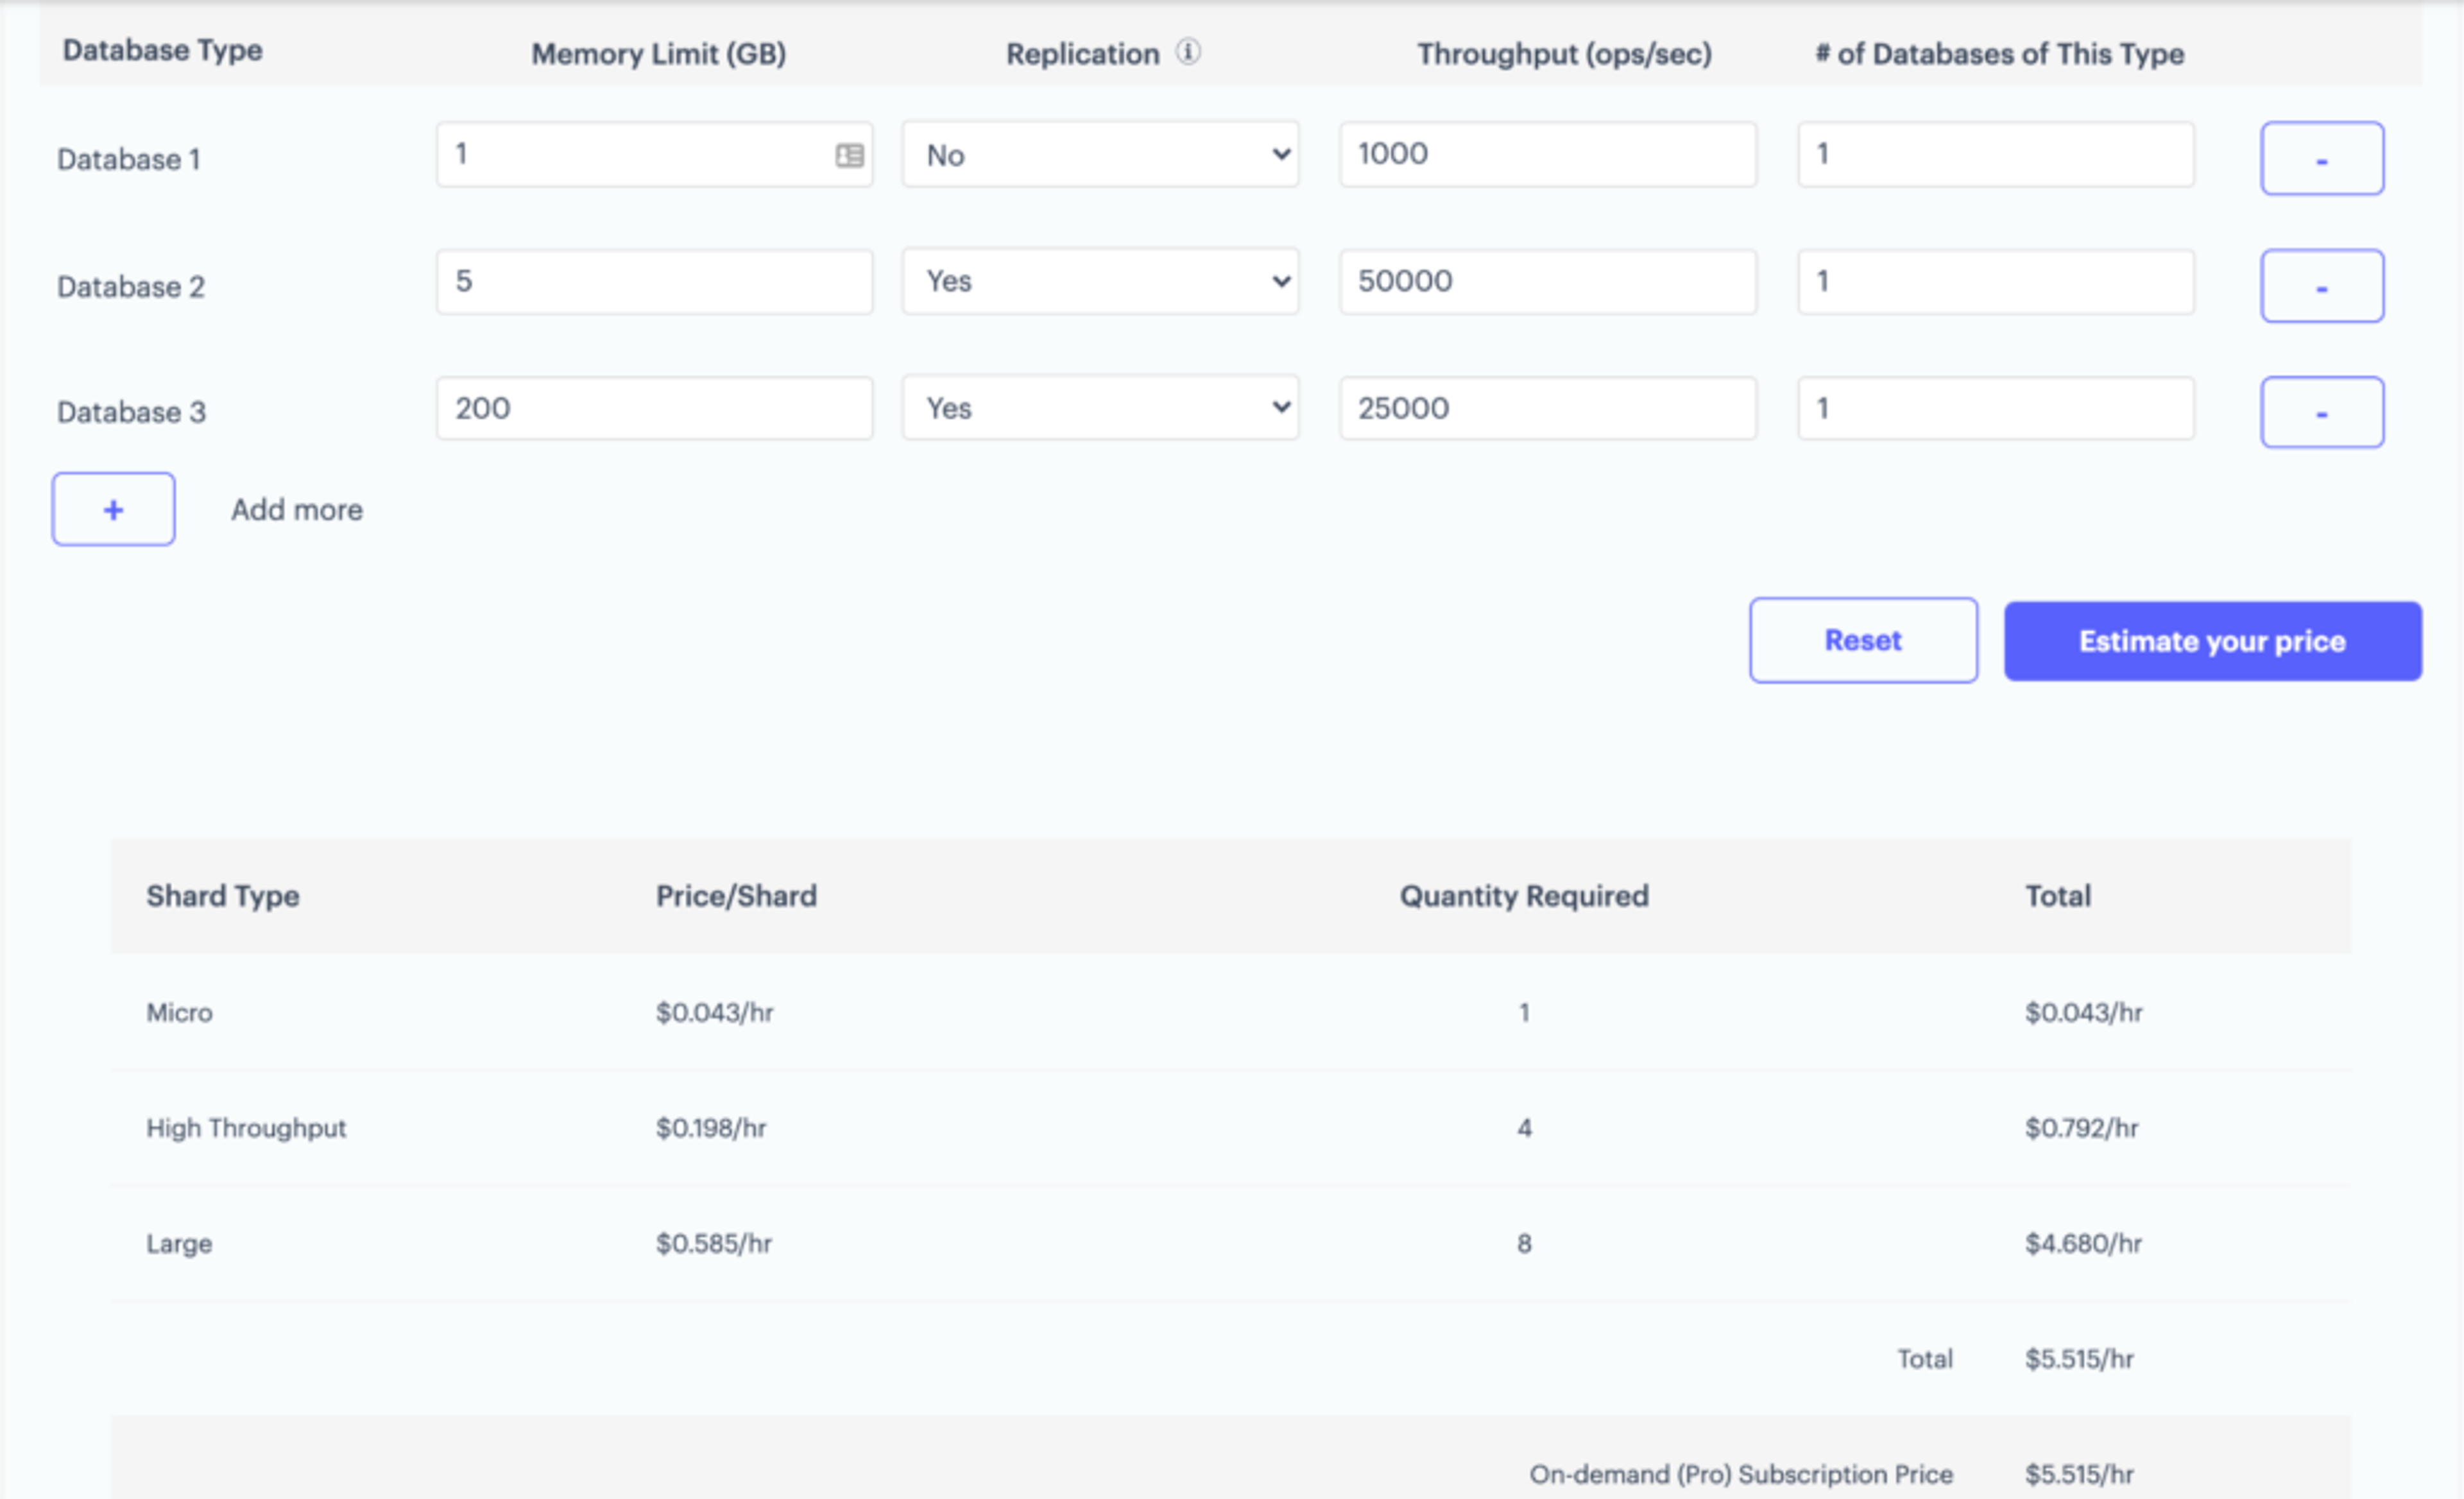Open Database 3 Replication dropdown
Image resolution: width=2464 pixels, height=1499 pixels.
point(1099,408)
